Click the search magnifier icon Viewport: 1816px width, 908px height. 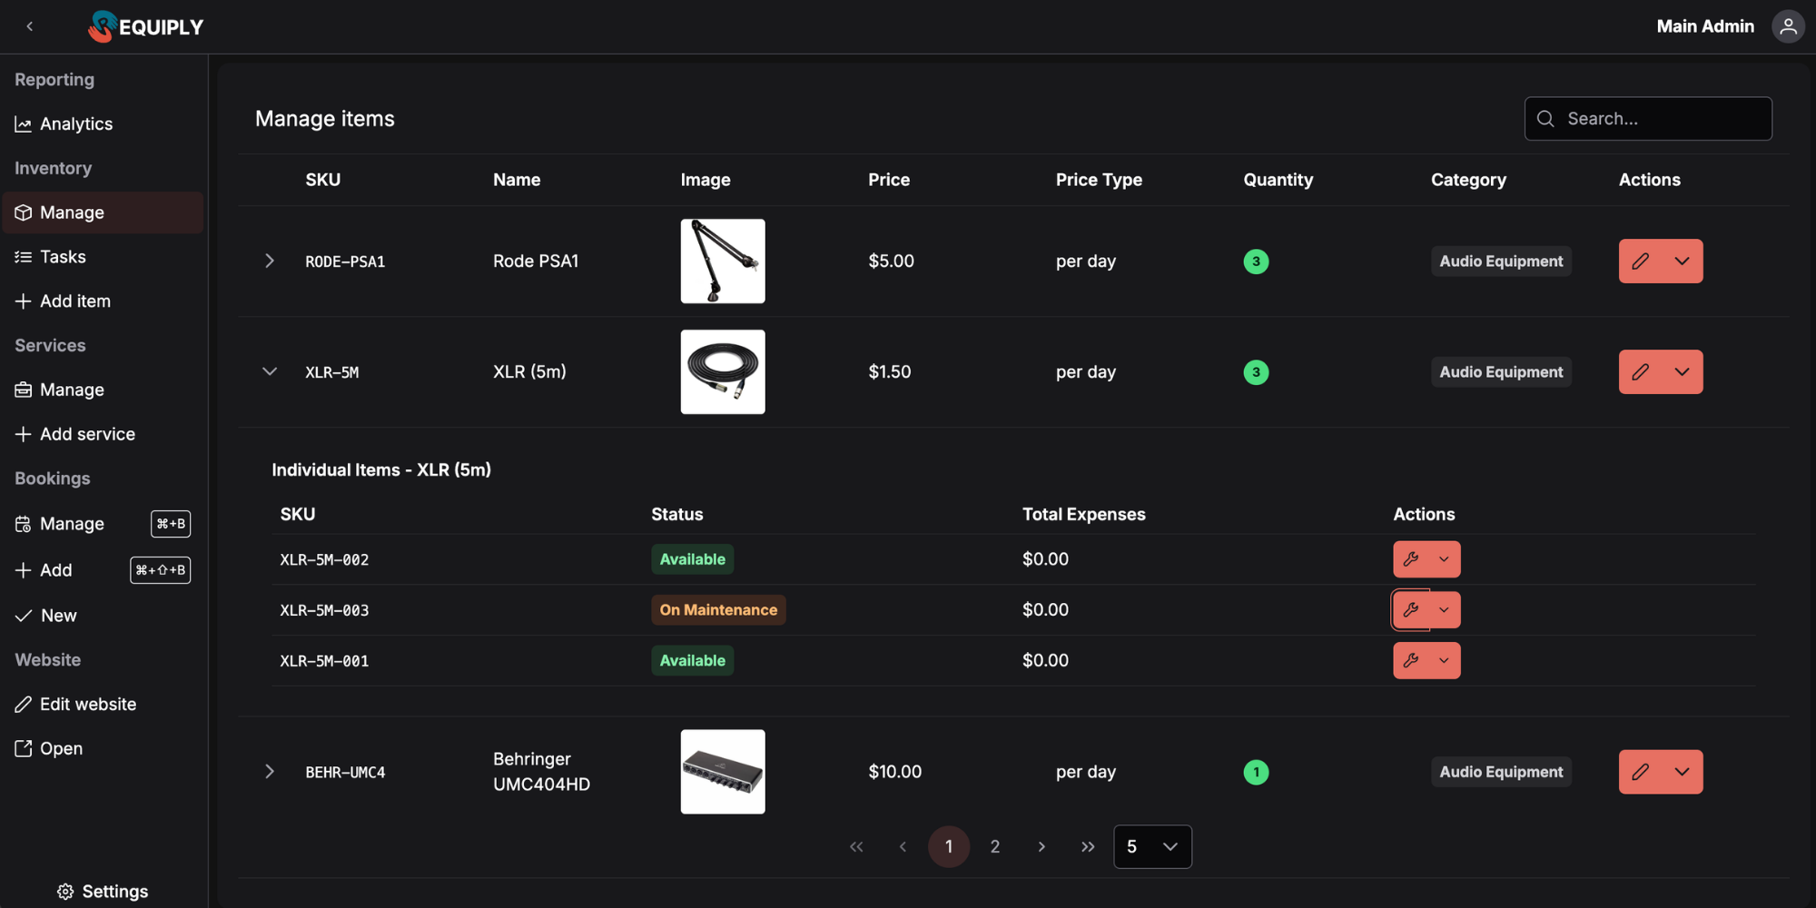tap(1546, 118)
